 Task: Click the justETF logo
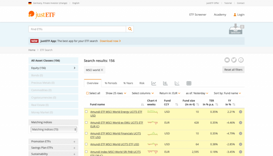click(x=42, y=15)
